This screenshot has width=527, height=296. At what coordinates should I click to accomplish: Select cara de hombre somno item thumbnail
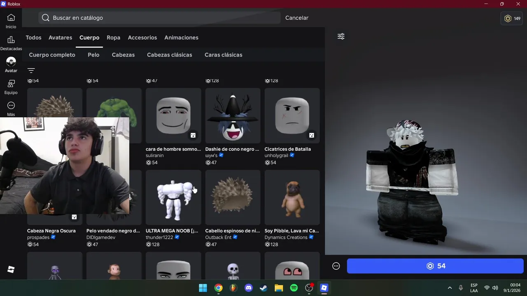click(173, 116)
